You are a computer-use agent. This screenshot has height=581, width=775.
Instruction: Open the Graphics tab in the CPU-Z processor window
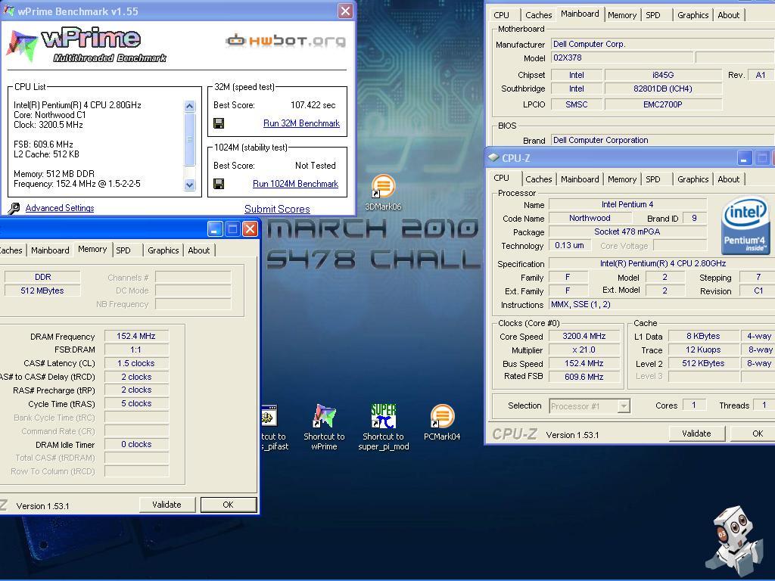[x=693, y=179]
